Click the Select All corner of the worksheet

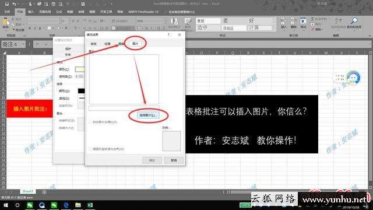pyautogui.click(x=4, y=53)
